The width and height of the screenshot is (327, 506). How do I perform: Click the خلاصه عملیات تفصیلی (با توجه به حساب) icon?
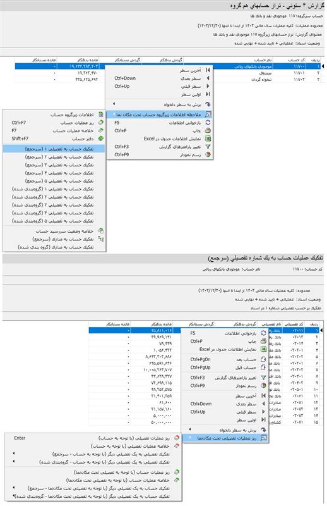[177, 447]
